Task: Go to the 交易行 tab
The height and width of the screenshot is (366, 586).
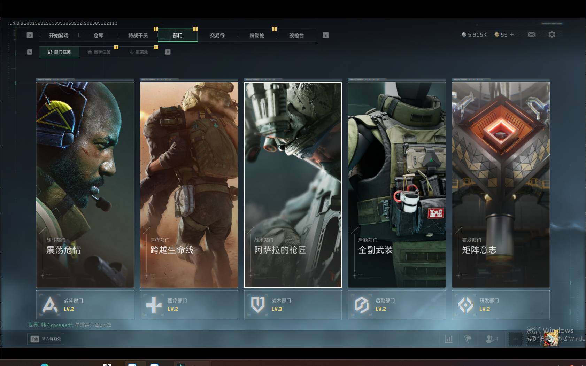Action: [x=217, y=35]
